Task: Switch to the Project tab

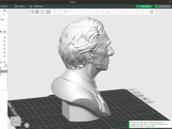Action: tap(20, 6)
